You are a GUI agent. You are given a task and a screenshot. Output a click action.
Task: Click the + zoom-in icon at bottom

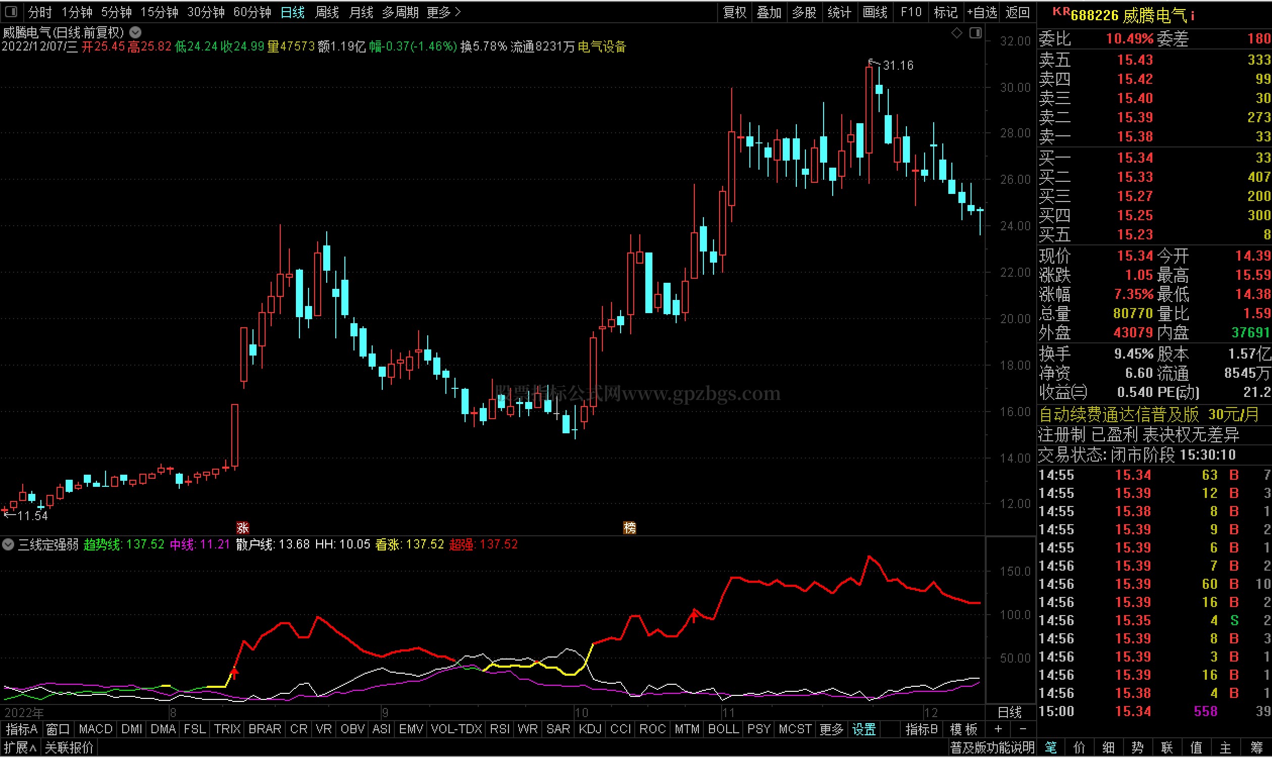pyautogui.click(x=998, y=729)
